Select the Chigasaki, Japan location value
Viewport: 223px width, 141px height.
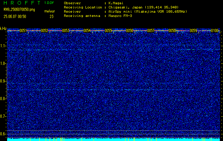click(x=143, y=7)
